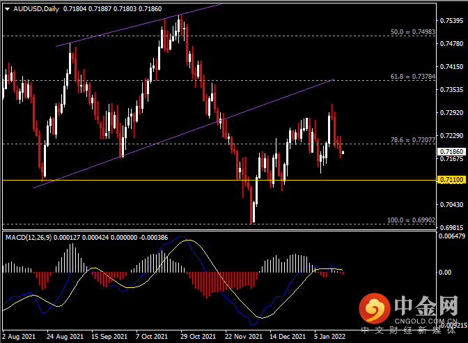Click the 7 Oct 2021 date label
Image resolution: width=468 pixels, height=343 pixels.
[152, 337]
